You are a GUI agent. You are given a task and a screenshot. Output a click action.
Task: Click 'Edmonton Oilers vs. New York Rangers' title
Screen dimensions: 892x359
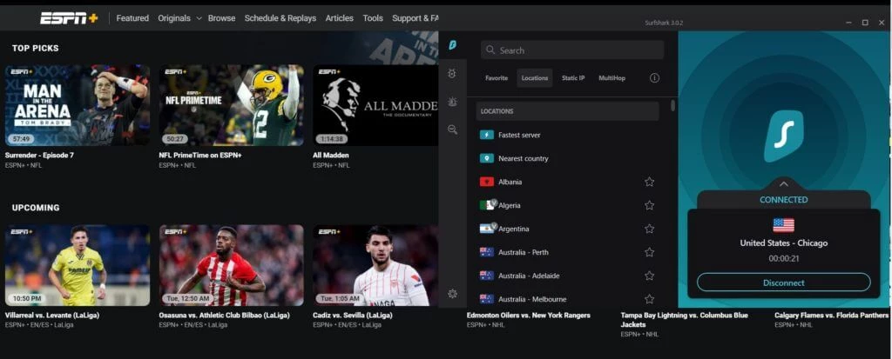point(529,316)
